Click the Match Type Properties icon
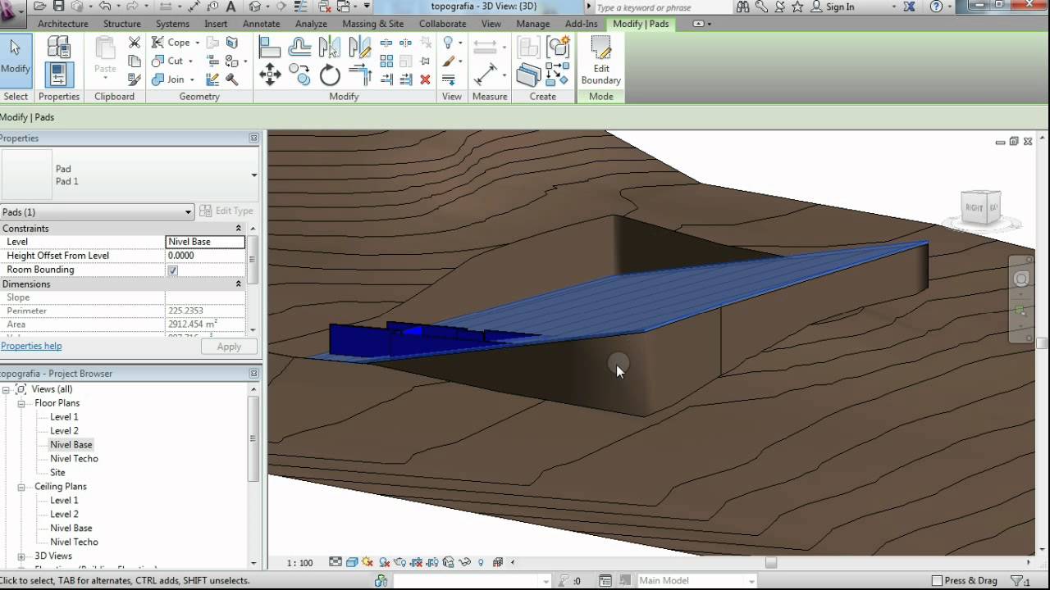1050x590 pixels. click(x=135, y=79)
